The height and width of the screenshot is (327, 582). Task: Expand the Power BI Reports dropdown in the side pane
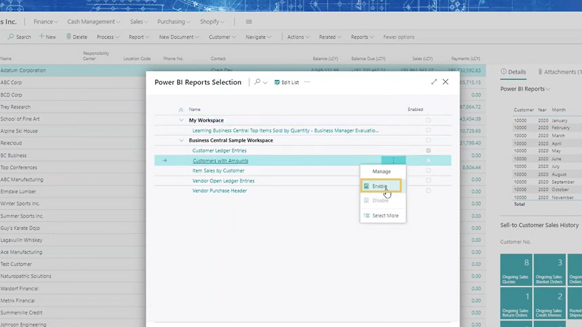point(525,89)
